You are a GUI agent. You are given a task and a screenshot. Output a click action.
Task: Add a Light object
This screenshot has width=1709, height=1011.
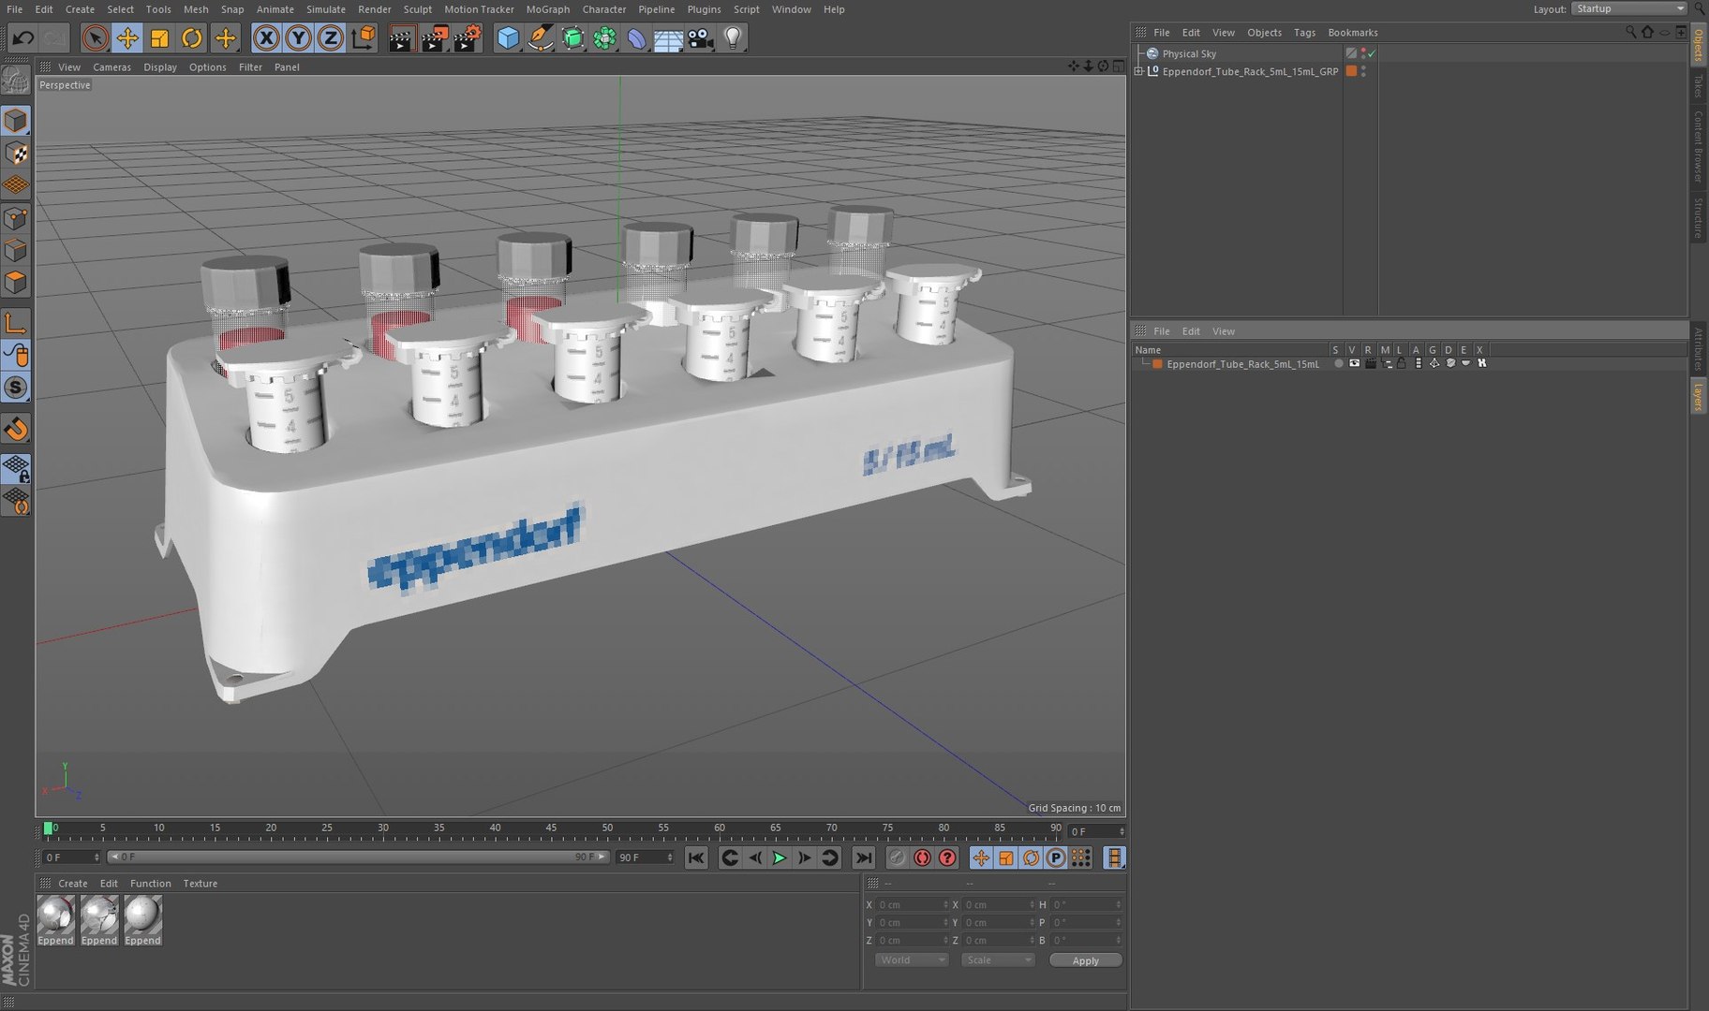click(x=733, y=38)
